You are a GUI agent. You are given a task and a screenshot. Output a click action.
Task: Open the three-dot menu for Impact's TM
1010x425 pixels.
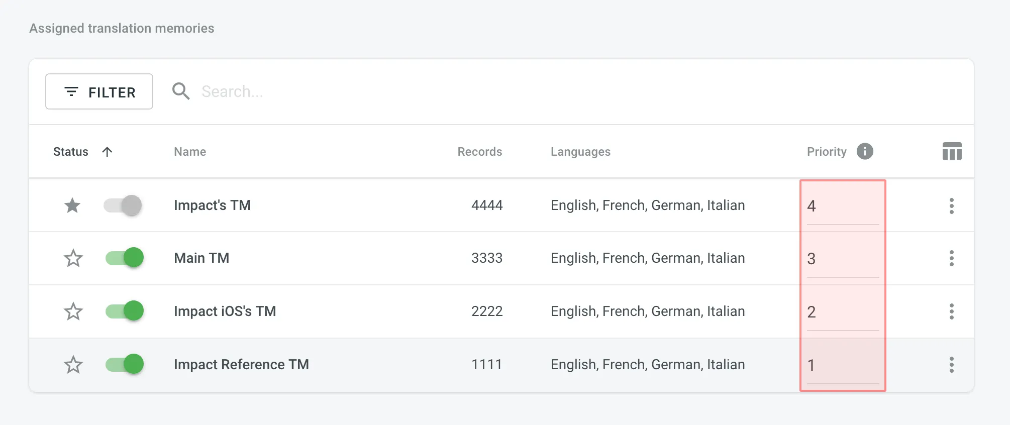coord(951,206)
